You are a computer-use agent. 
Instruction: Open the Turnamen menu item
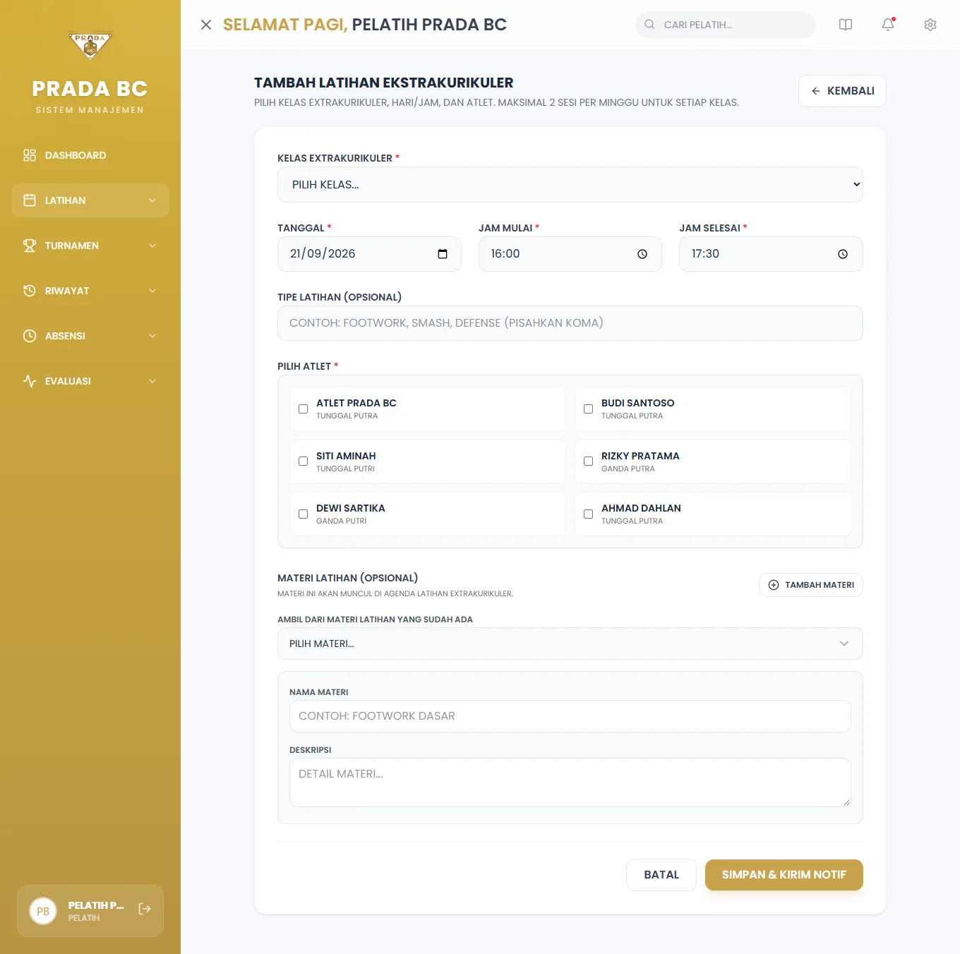point(90,246)
